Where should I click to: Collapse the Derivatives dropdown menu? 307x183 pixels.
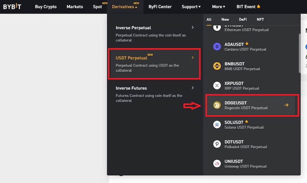tap(125, 7)
